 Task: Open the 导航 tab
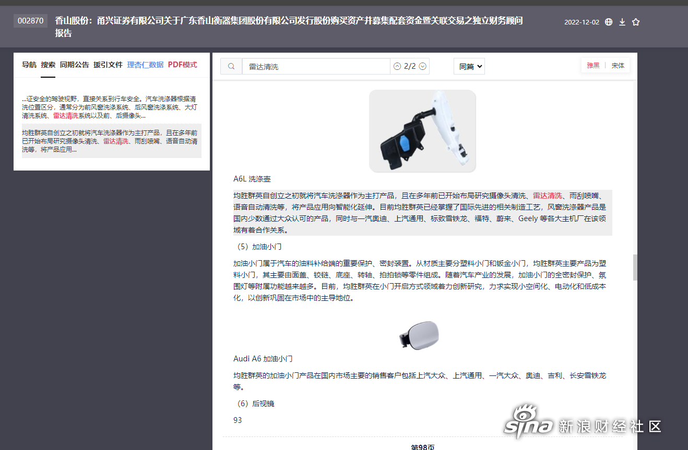pos(29,65)
